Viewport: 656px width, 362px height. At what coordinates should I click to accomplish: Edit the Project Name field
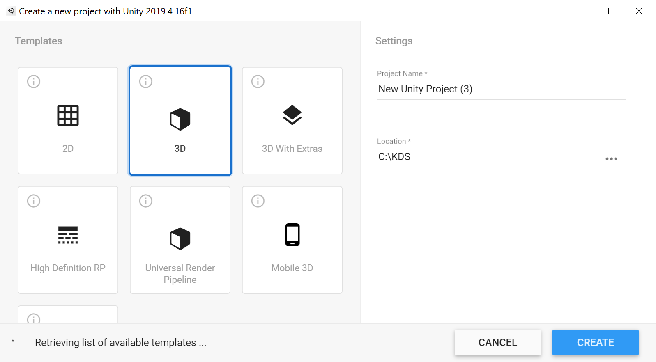(x=501, y=89)
